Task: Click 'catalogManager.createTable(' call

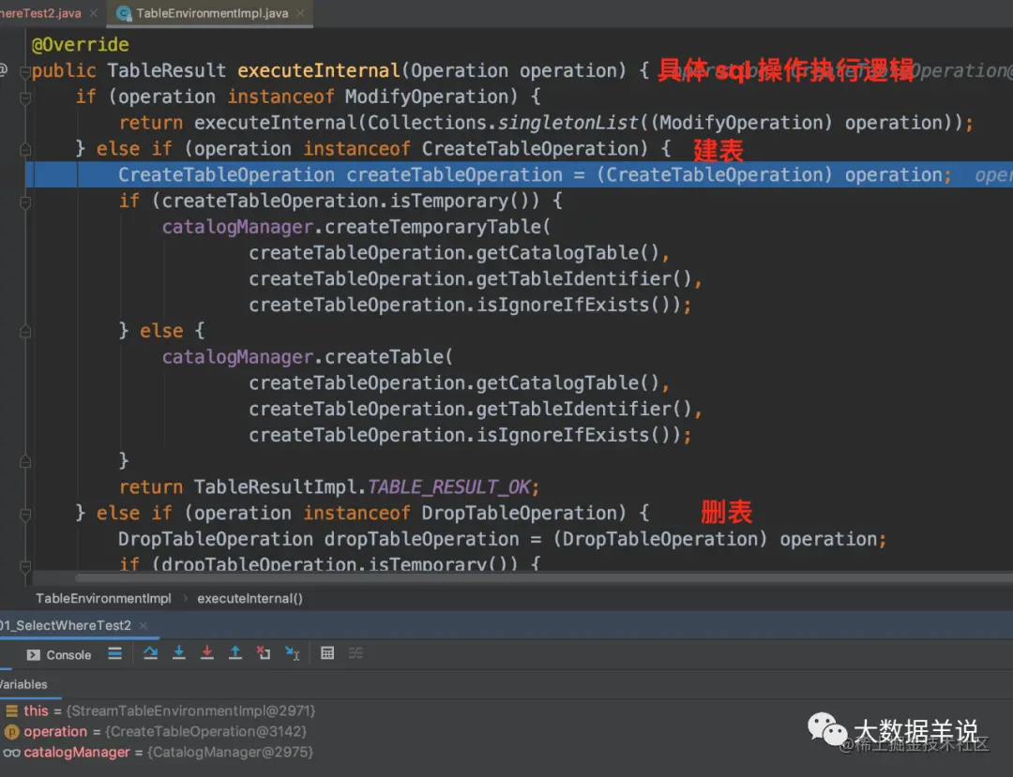Action: click(x=307, y=357)
